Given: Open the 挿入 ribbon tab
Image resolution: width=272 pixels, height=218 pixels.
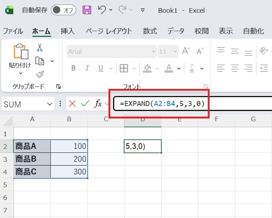Looking at the screenshot, I should [68, 31].
